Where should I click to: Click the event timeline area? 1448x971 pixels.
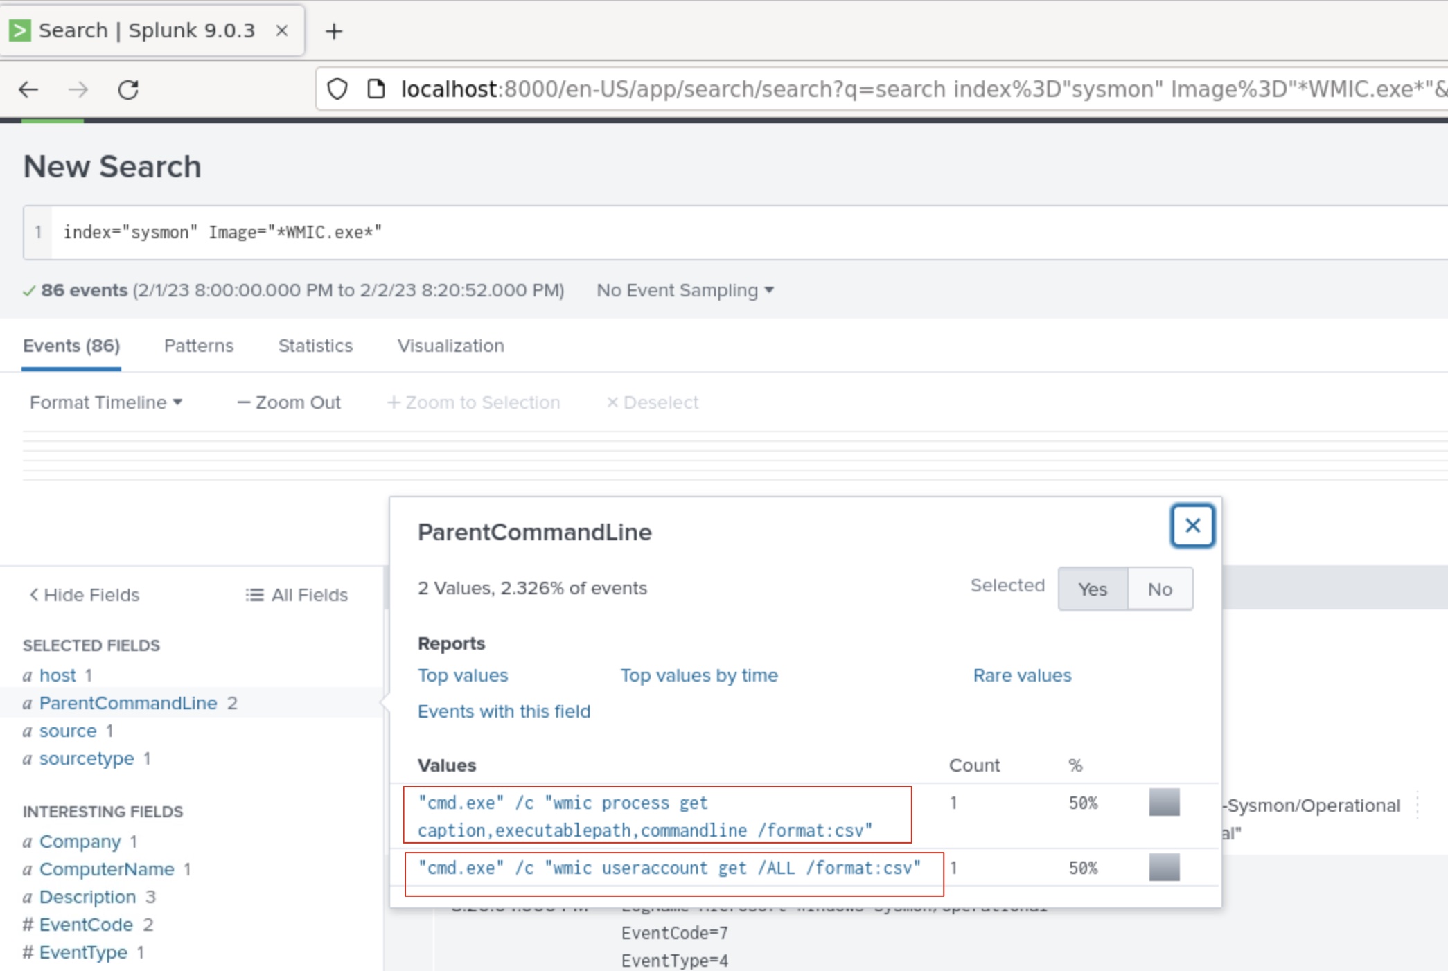tap(735, 455)
